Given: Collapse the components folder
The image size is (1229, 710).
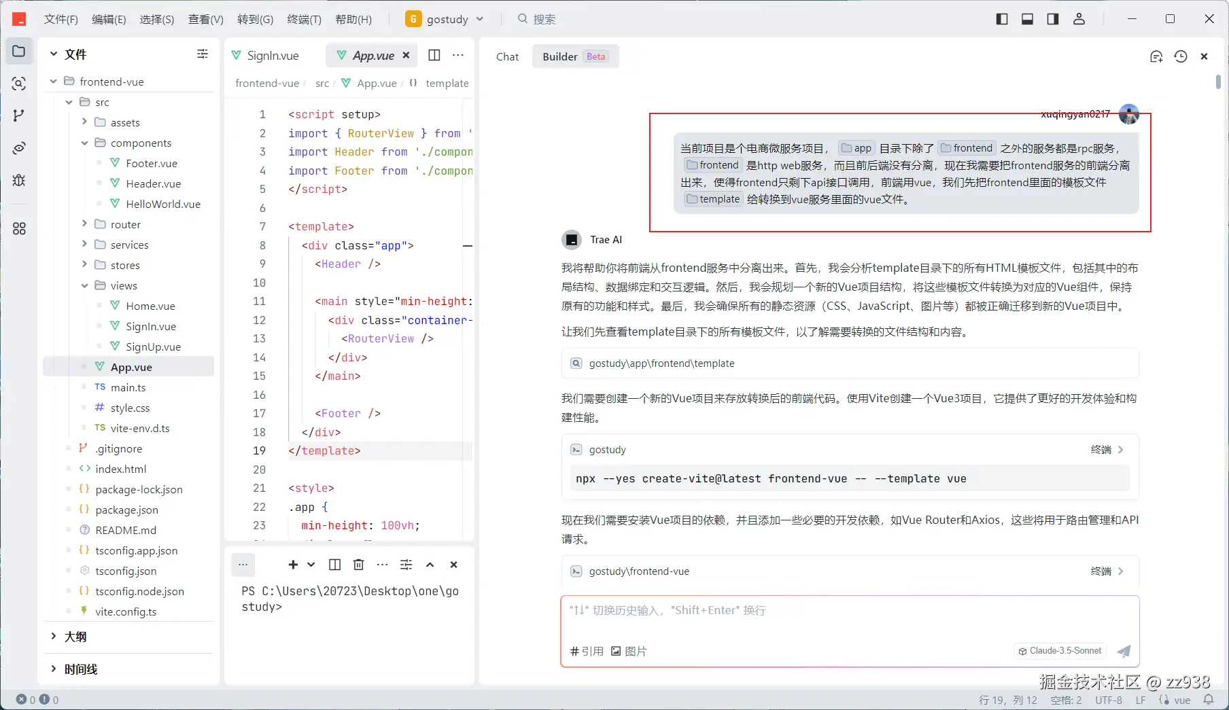Looking at the screenshot, I should 84,143.
